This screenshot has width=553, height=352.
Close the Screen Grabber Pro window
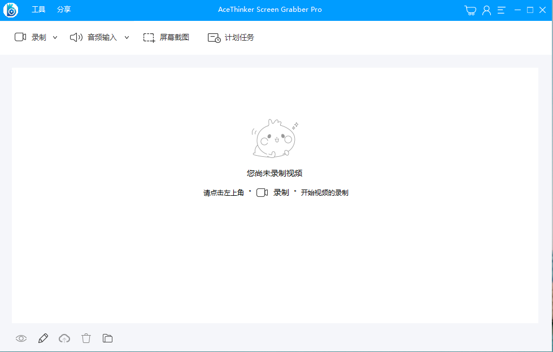coord(543,10)
